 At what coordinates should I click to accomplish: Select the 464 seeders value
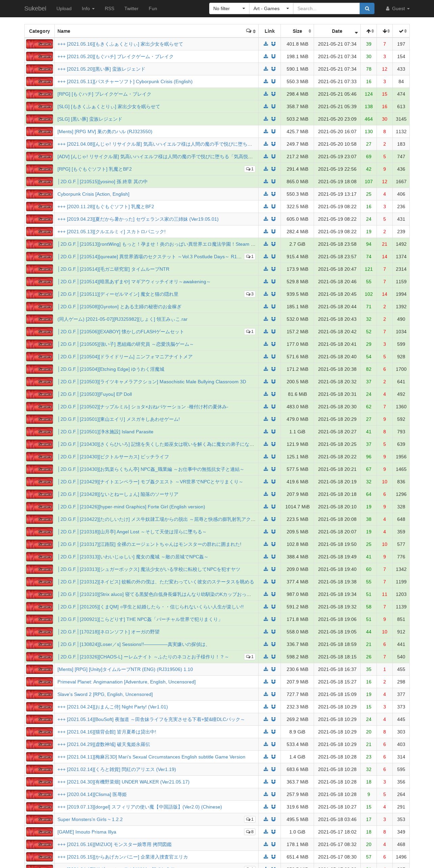pos(369,119)
